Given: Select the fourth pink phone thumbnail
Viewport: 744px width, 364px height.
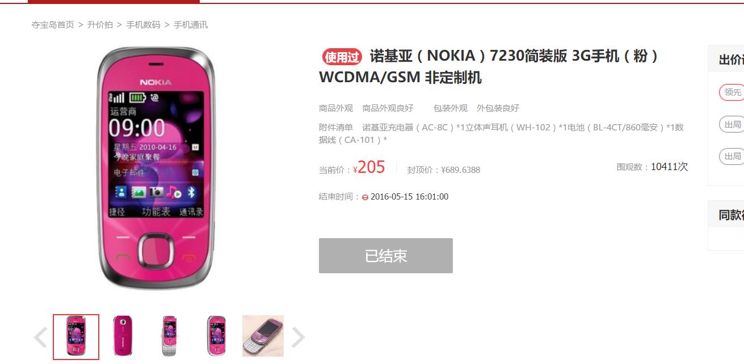Looking at the screenshot, I should 216,336.
